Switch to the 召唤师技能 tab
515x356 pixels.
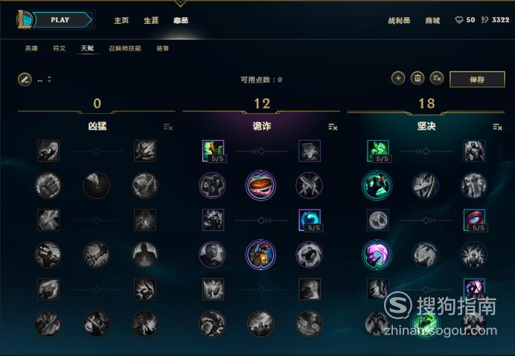pos(125,48)
